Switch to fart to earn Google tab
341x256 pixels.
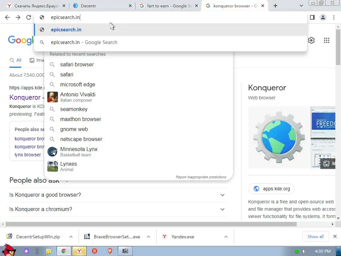[x=169, y=6]
